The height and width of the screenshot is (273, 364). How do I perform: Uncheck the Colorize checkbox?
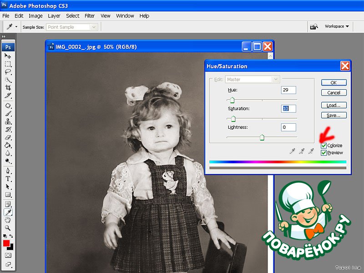tap(324, 146)
